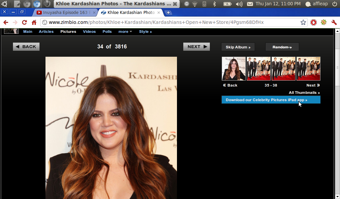Open the Wi-Fi network indicator

tap(195, 4)
